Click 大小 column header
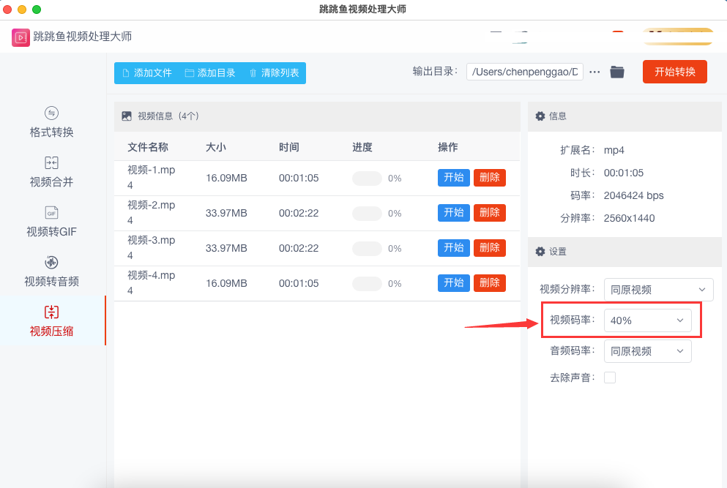The height and width of the screenshot is (488, 727). [x=215, y=147]
